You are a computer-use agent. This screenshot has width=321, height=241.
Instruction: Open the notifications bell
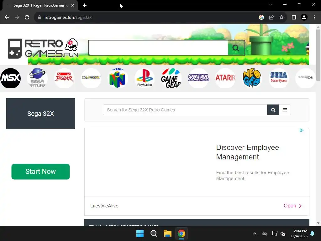click(313, 233)
